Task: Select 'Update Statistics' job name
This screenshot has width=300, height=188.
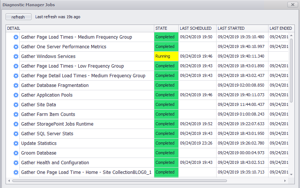Action: pyautogui.click(x=39, y=143)
